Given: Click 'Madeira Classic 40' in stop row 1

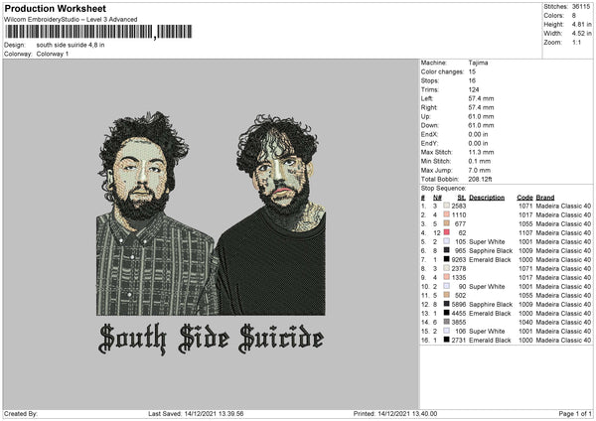Looking at the screenshot, I should coord(563,206).
